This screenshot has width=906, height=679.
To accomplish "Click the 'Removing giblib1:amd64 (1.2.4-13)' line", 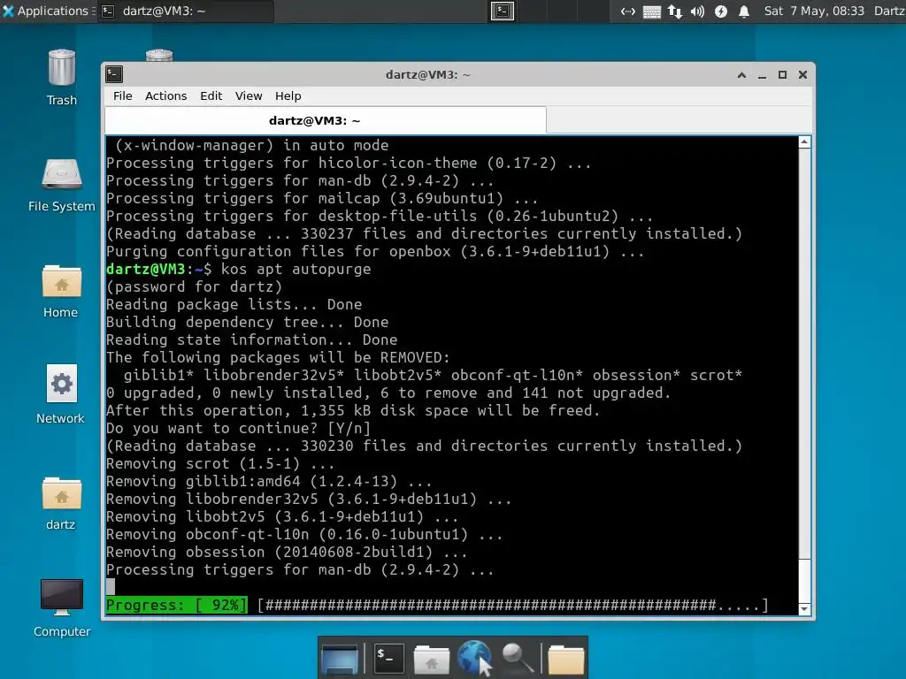I will click(x=269, y=482).
